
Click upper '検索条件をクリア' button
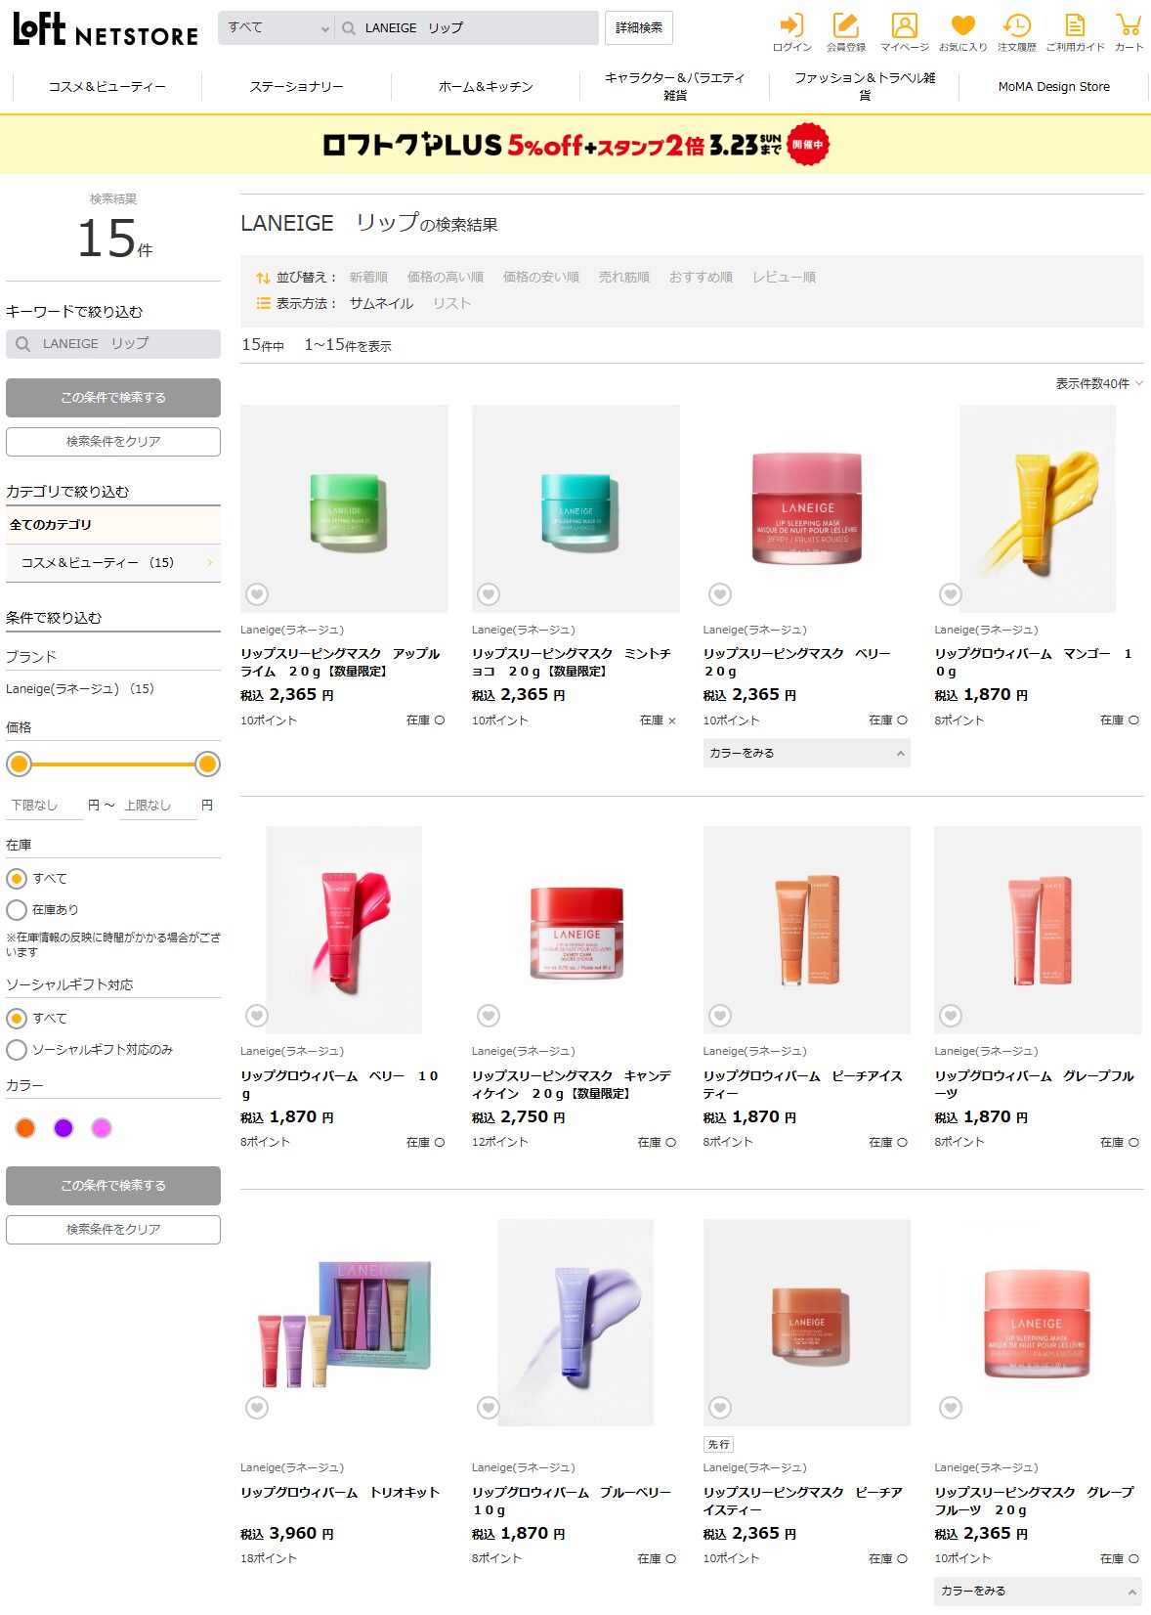click(113, 442)
